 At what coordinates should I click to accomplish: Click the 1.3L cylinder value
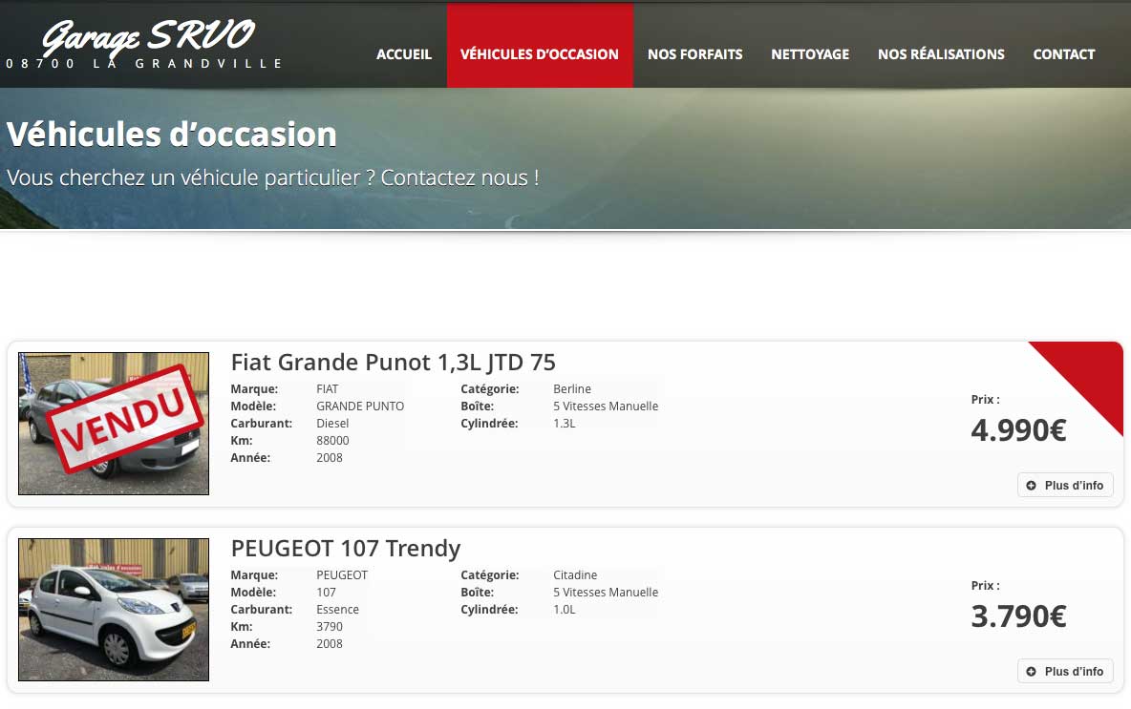pyautogui.click(x=564, y=424)
